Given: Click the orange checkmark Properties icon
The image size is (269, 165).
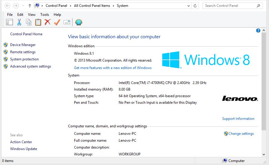Looking at the screenshot, I should coord(57,22).
